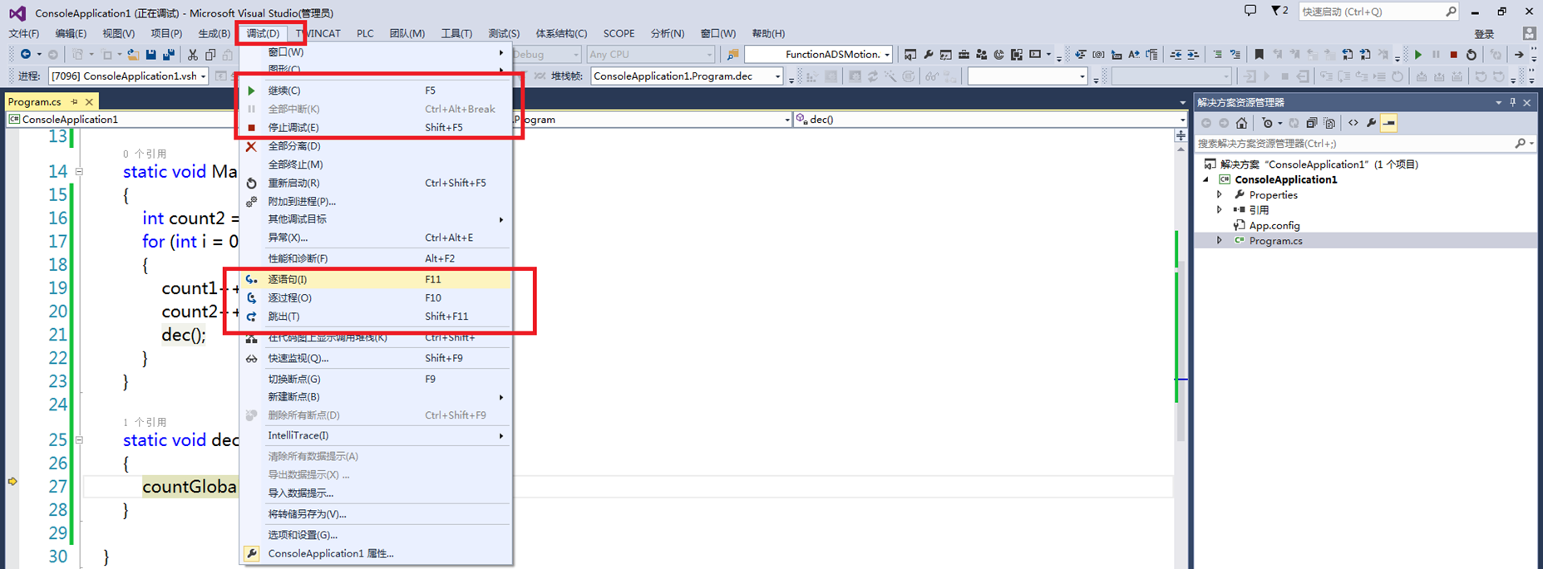Viewport: 1543px width, 569px height.
Task: Click the bookmark flag icon in toolbar
Action: click(1259, 55)
